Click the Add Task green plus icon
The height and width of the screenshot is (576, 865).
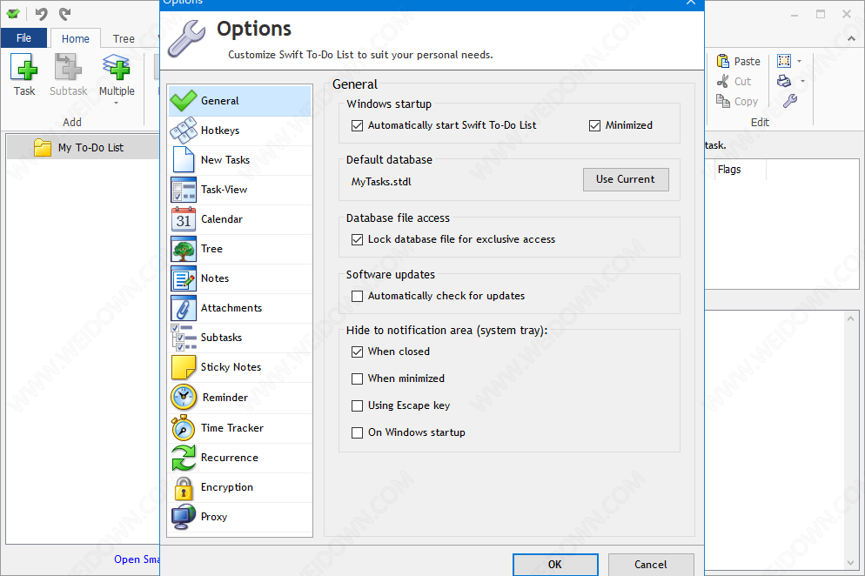tap(24, 67)
